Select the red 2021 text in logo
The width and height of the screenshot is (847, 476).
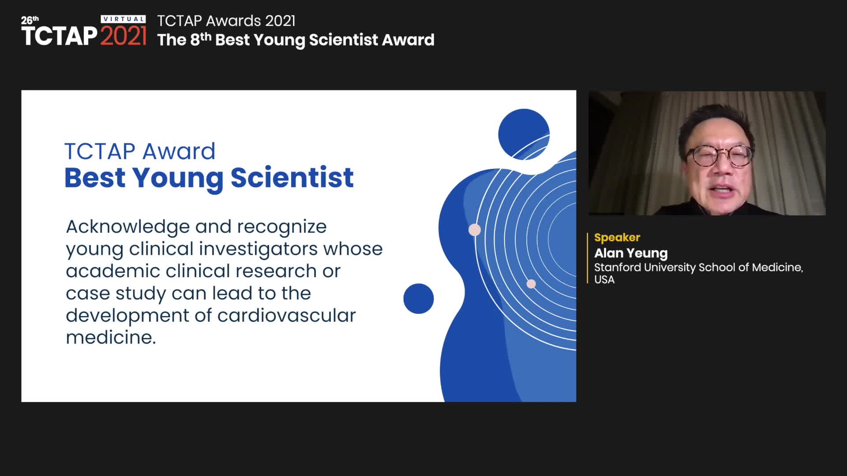123,37
